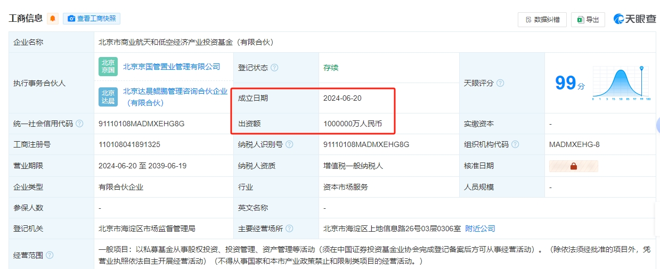Click organization code MADMXEHG-8
Screen dimensions: 660x269
tap(574, 144)
